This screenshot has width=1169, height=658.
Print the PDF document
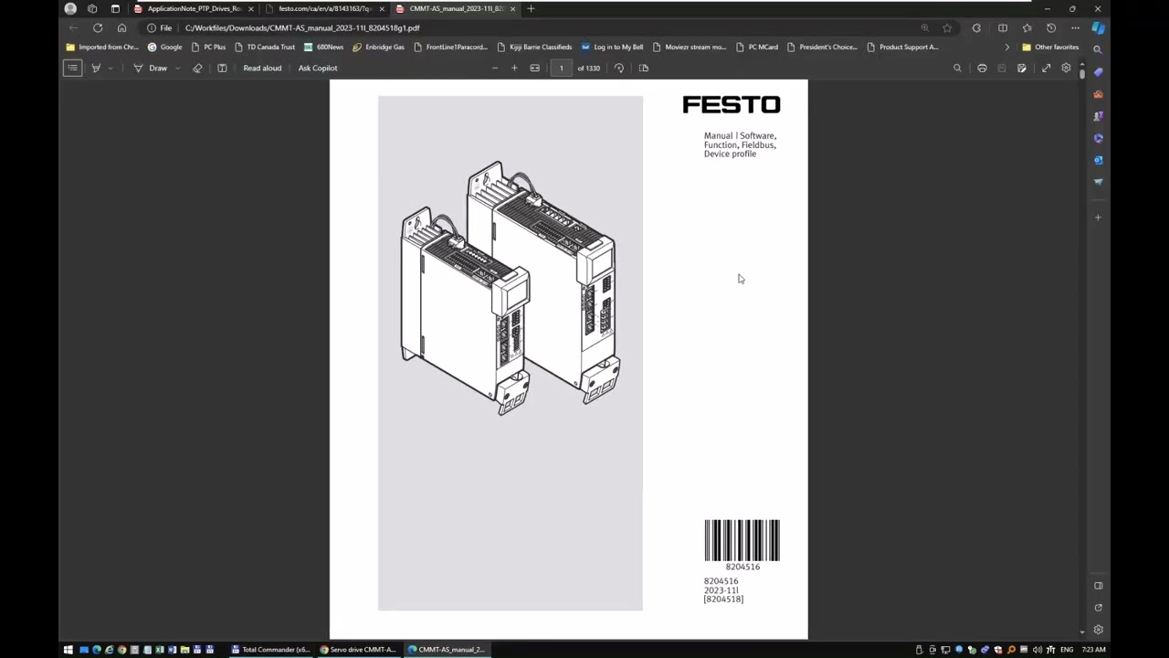tap(982, 68)
